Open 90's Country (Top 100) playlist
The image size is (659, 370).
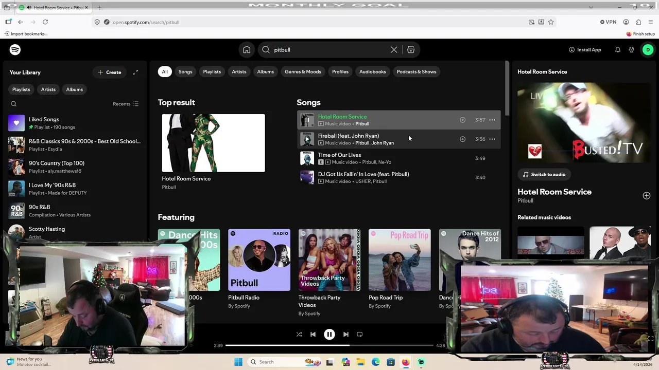pos(75,167)
